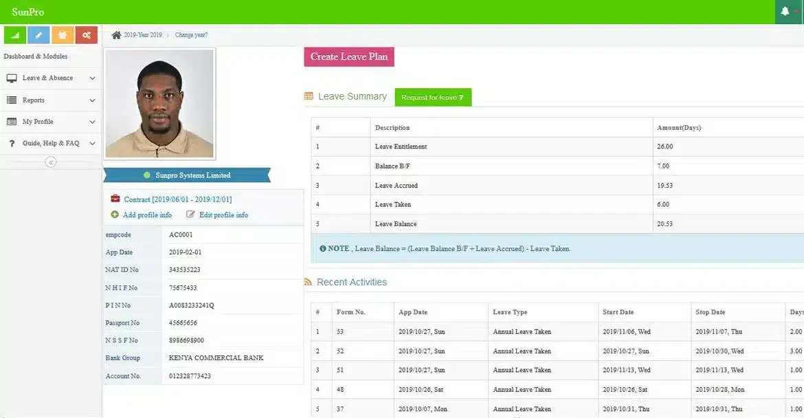804x418 pixels.
Task: Click the green chart shortcut icon
Action: click(15, 35)
